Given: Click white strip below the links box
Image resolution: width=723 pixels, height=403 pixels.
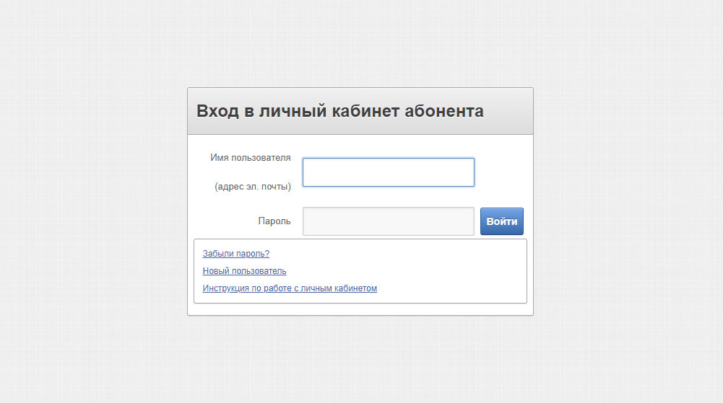Looking at the screenshot, I should (360, 309).
